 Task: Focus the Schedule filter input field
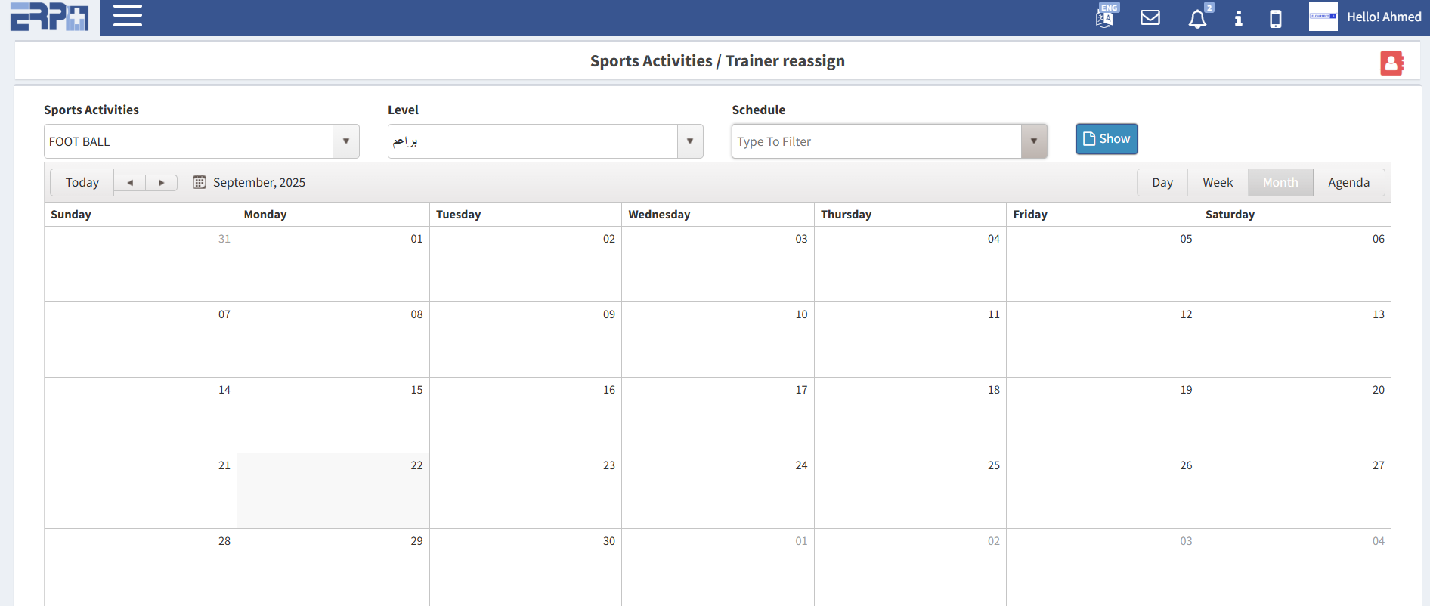pos(877,141)
